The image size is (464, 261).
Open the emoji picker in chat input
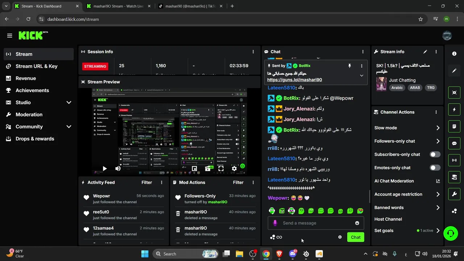point(357,223)
